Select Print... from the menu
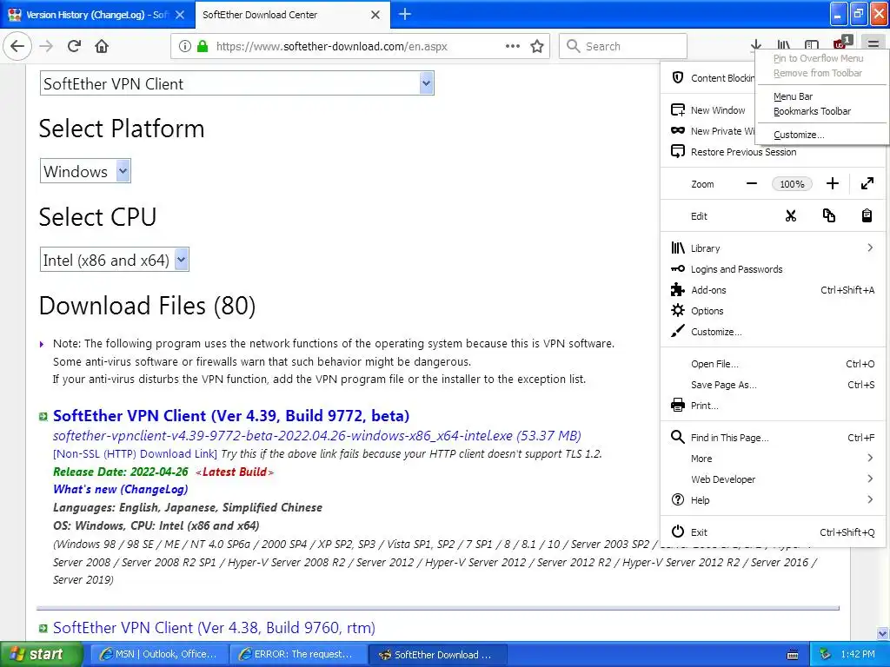This screenshot has width=890, height=667. click(773, 406)
